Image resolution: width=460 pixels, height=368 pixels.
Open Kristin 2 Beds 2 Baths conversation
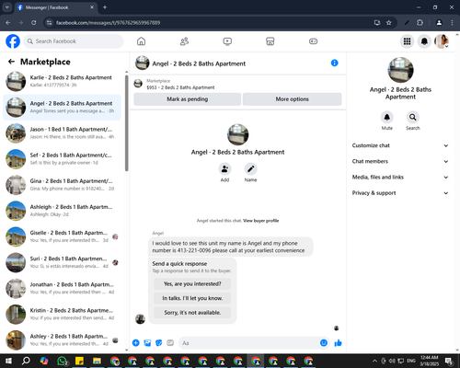click(63, 314)
